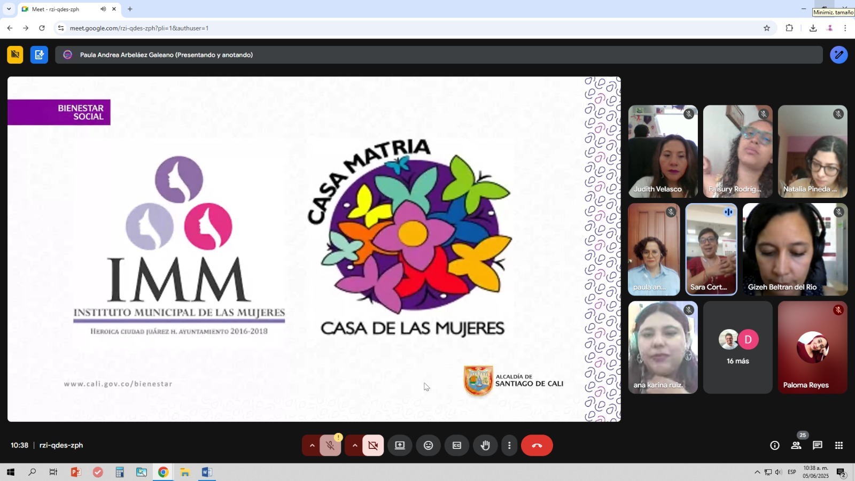Viewport: 855px width, 481px height.
Task: Click the reactions emoji icon
Action: click(x=428, y=445)
